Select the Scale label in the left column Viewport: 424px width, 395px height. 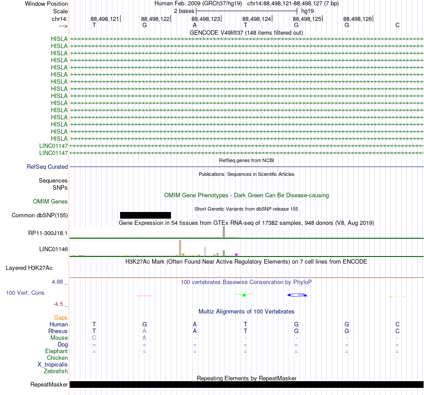(60, 11)
